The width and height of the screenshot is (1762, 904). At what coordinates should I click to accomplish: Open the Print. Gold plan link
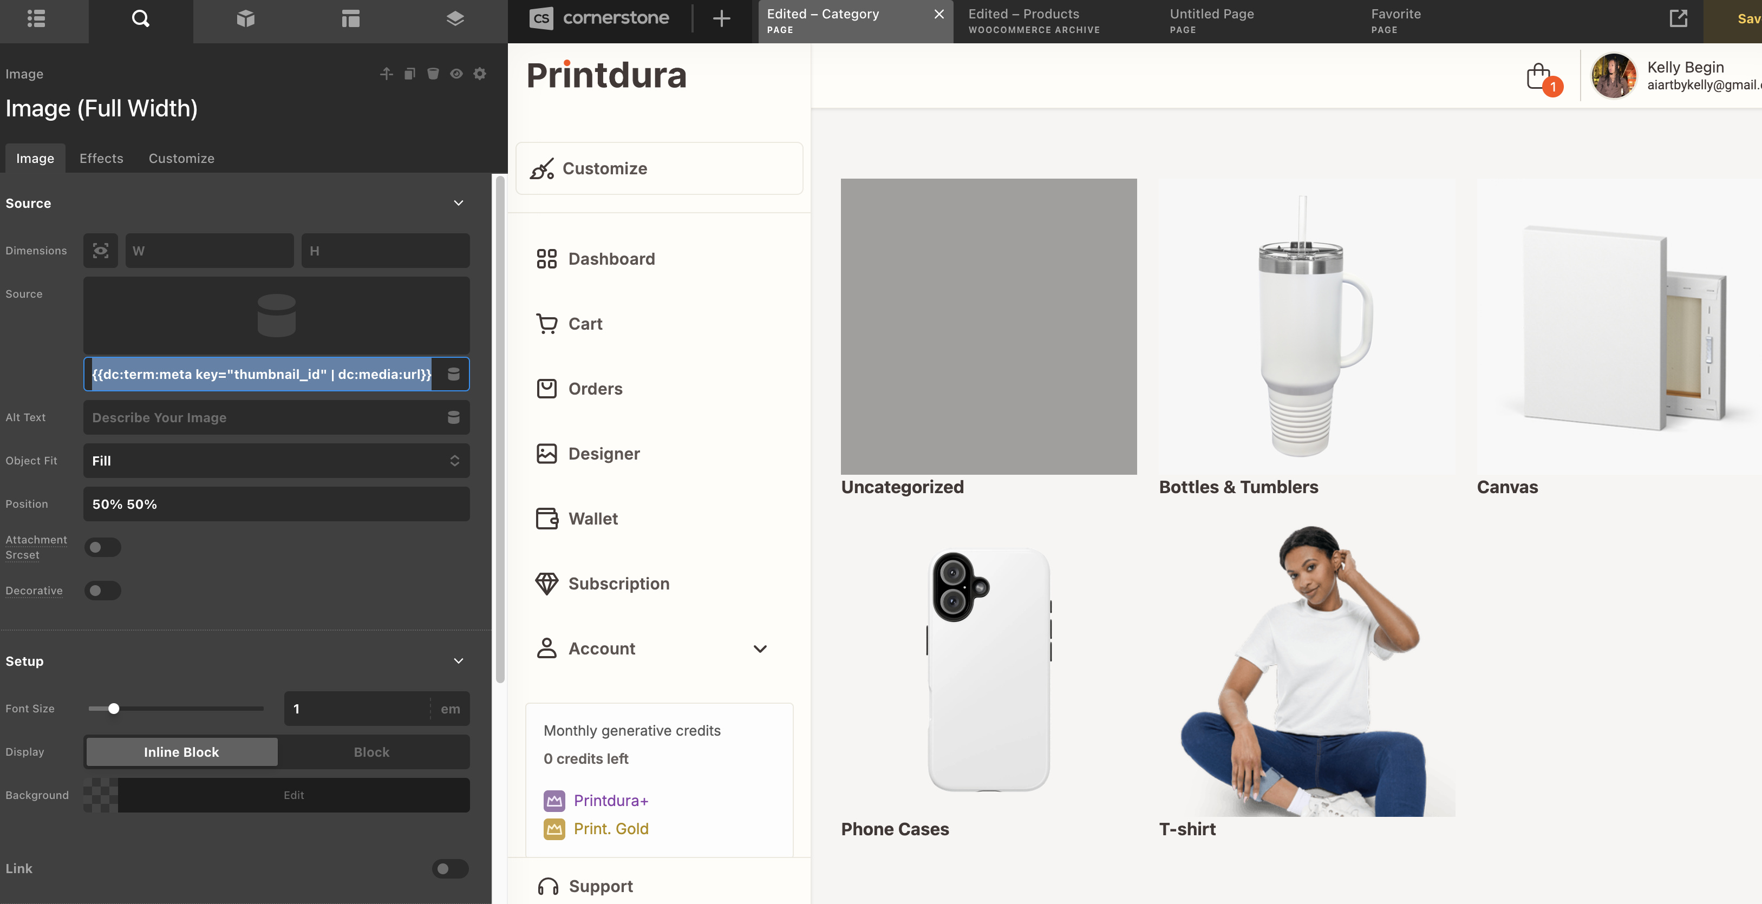611,828
